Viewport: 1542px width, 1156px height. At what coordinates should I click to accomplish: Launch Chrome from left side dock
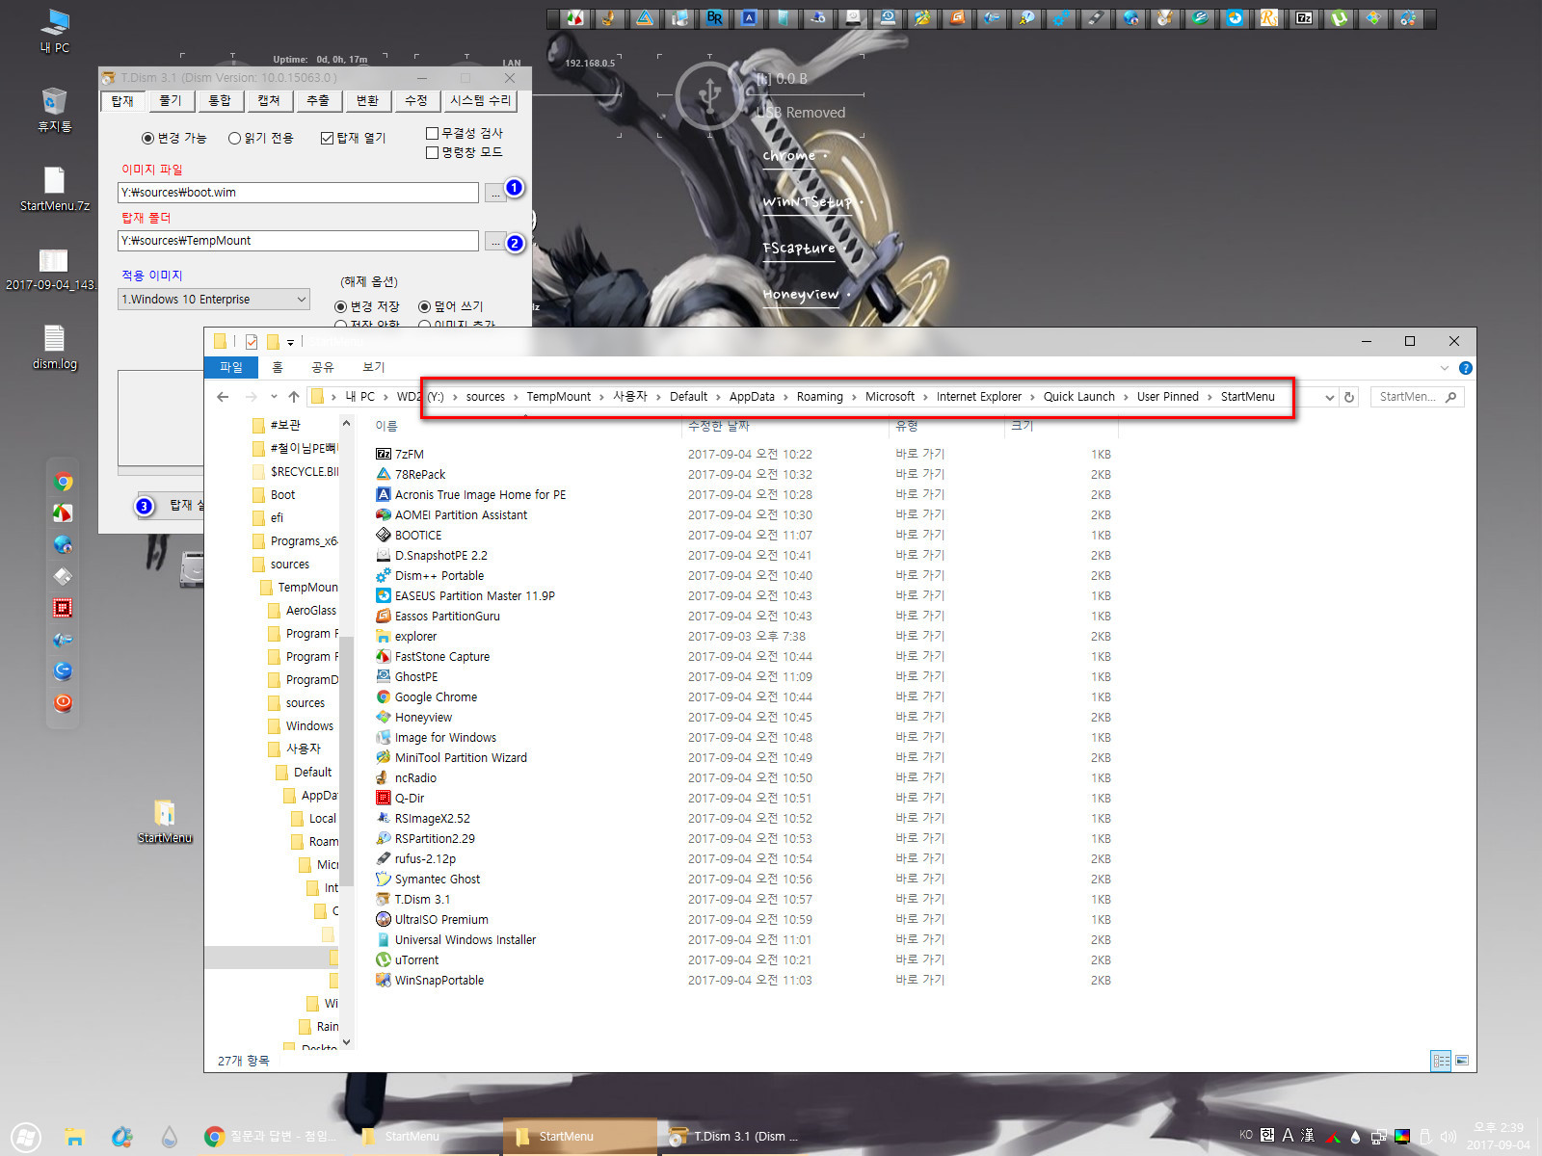click(63, 482)
